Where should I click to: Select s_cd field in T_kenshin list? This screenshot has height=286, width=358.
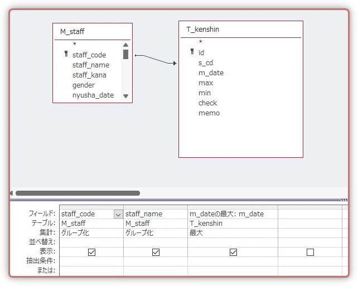[x=206, y=63]
